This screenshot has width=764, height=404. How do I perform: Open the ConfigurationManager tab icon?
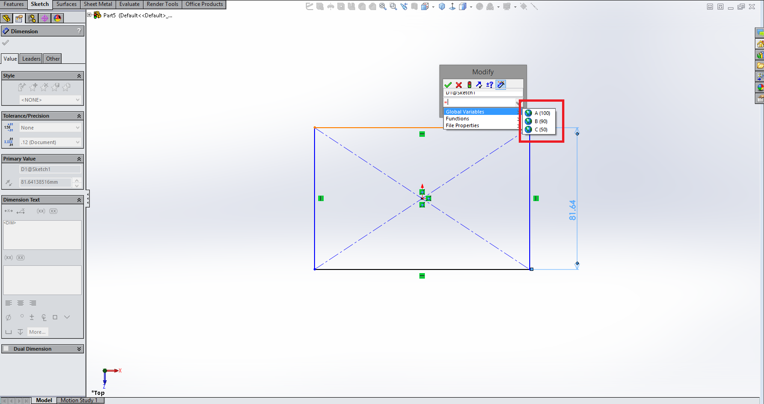click(x=32, y=18)
